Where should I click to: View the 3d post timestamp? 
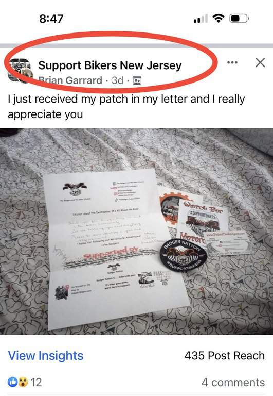click(x=117, y=80)
